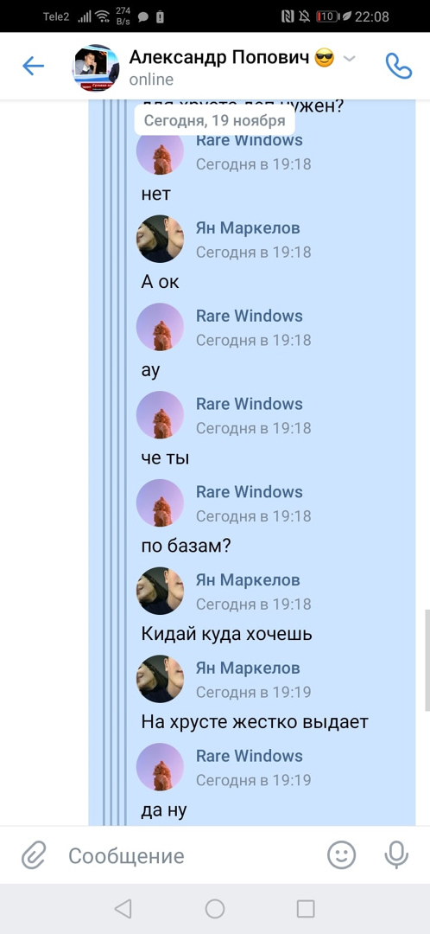Tap the Android recent apps square

pyautogui.click(x=306, y=908)
